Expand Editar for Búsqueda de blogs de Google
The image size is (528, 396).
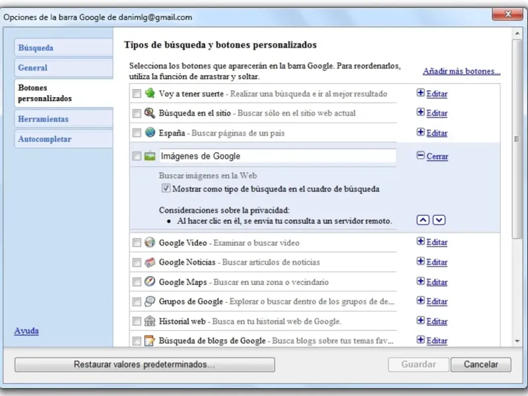[432, 341]
